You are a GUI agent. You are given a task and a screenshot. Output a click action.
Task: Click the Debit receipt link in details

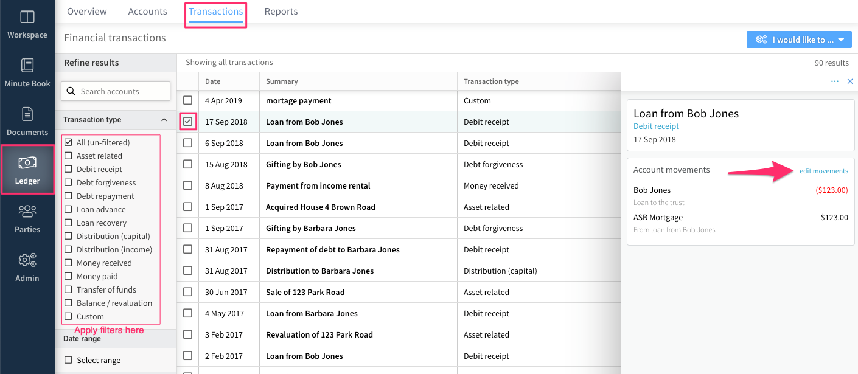(x=656, y=126)
